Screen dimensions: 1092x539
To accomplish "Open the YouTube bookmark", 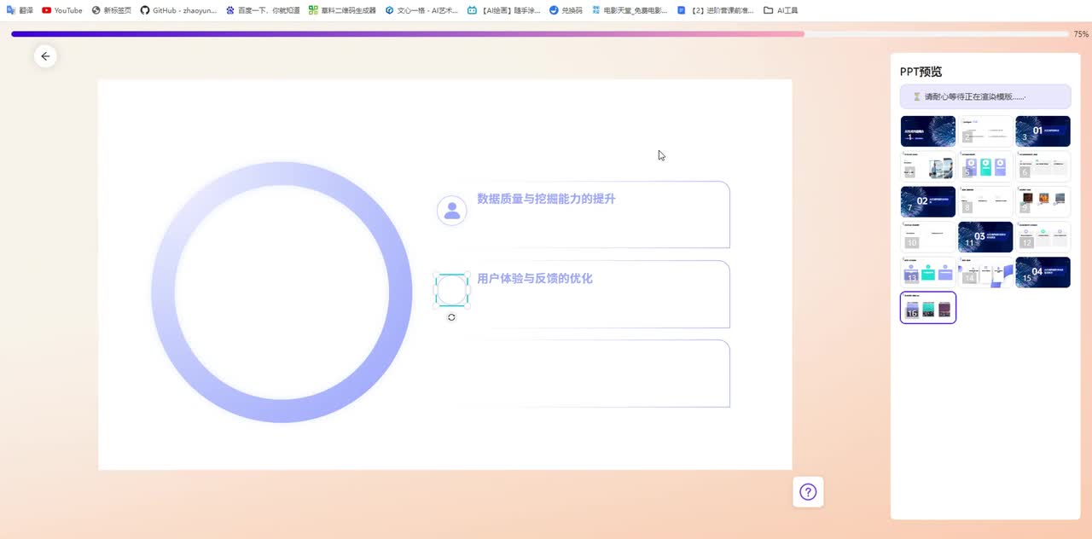I will pos(62,10).
